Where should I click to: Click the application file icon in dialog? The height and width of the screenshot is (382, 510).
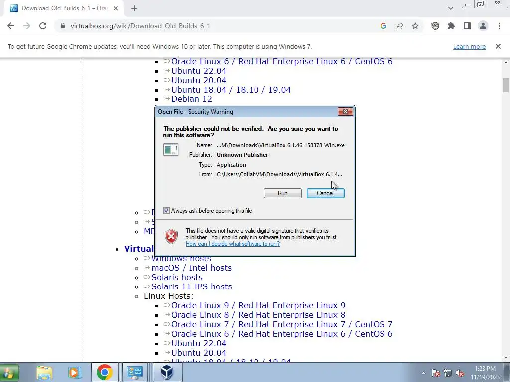[171, 150]
